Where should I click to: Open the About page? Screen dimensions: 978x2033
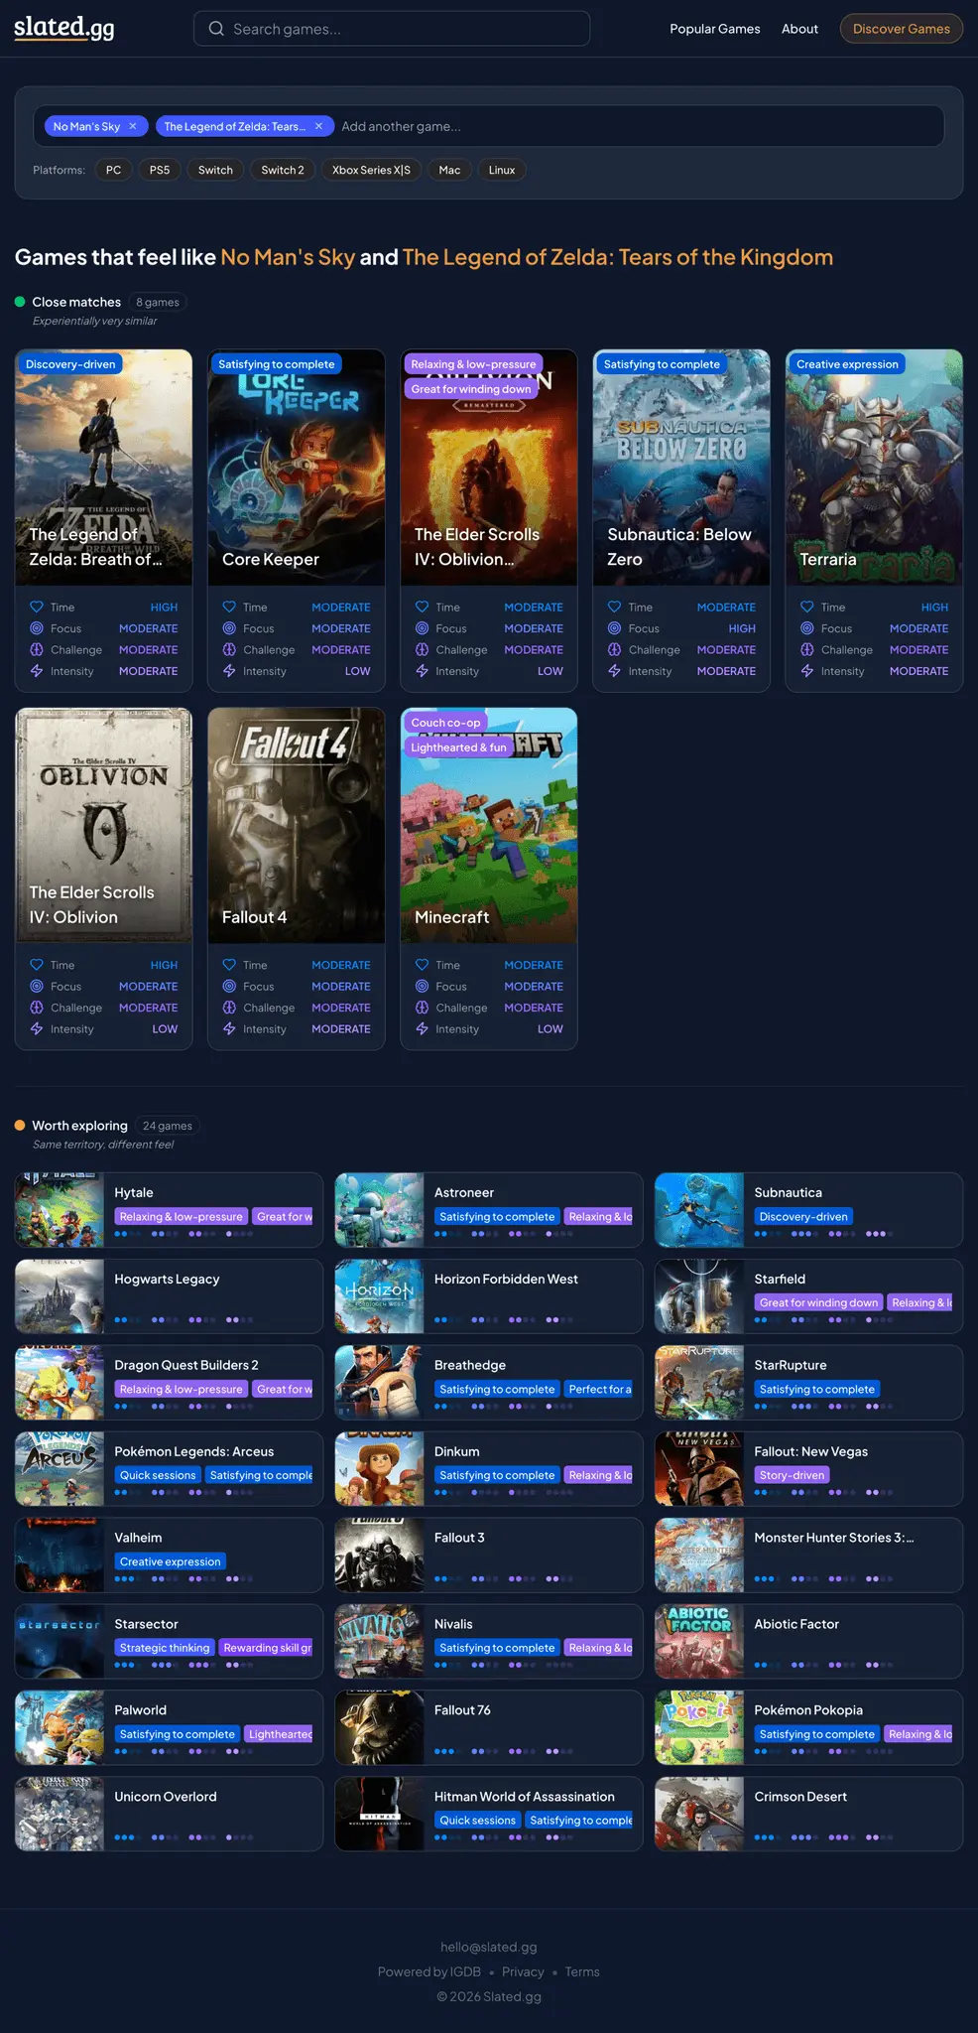tap(799, 29)
